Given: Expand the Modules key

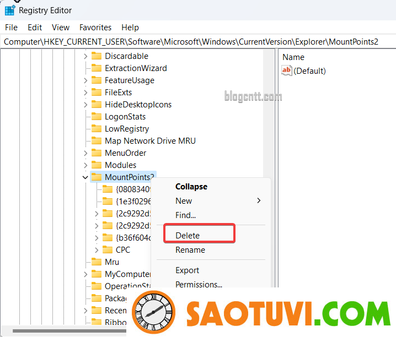Looking at the screenshot, I should point(85,165).
